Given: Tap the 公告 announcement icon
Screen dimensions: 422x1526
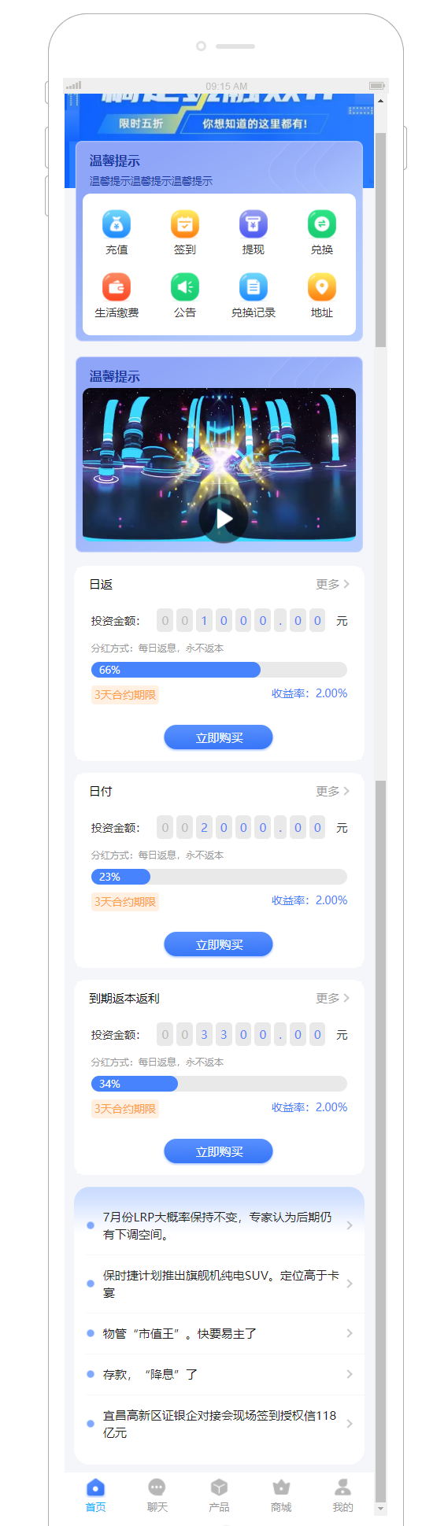Looking at the screenshot, I should click(x=185, y=287).
